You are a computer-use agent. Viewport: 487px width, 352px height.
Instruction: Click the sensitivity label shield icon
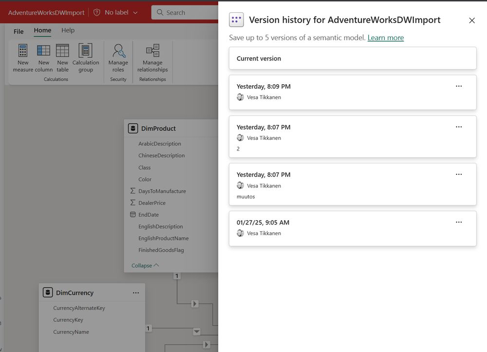click(97, 13)
